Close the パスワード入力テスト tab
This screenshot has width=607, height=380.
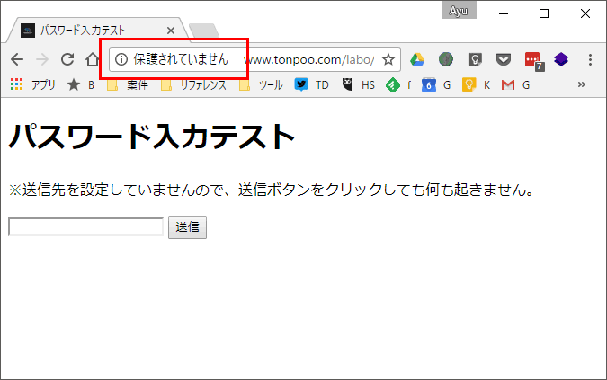(171, 30)
